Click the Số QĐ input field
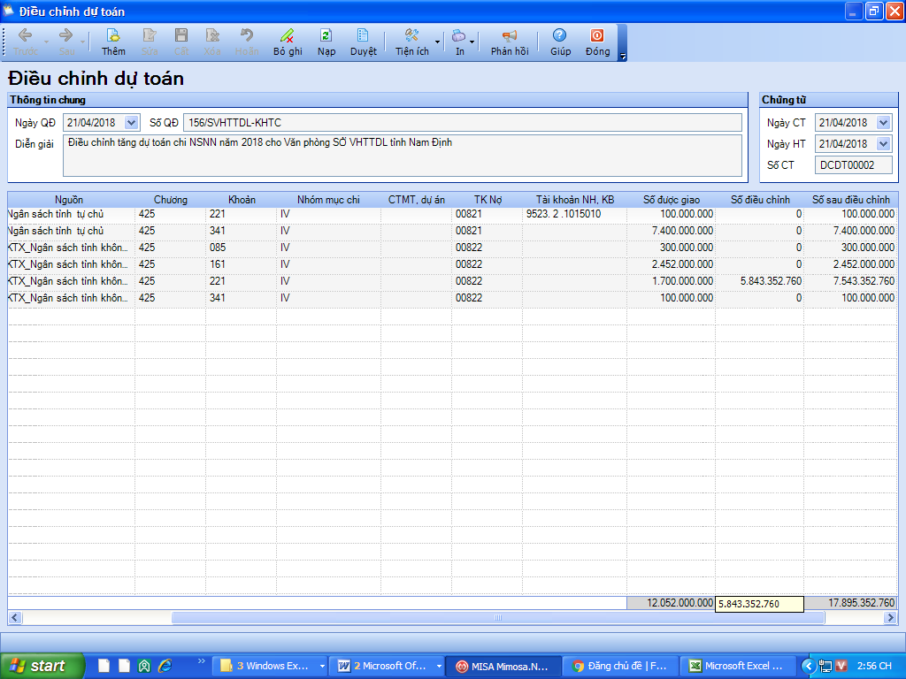Viewport: 906px width, 679px height. pyautogui.click(x=463, y=122)
